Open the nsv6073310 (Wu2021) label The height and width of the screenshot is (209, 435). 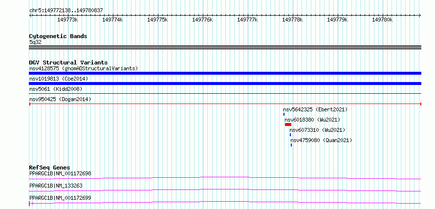[x=317, y=130]
